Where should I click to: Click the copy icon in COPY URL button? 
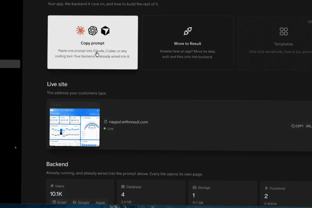click(293, 126)
